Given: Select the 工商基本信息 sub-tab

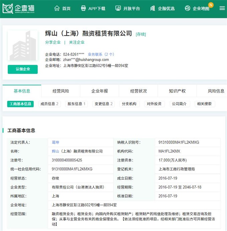Looking at the screenshot, I should point(20,104).
